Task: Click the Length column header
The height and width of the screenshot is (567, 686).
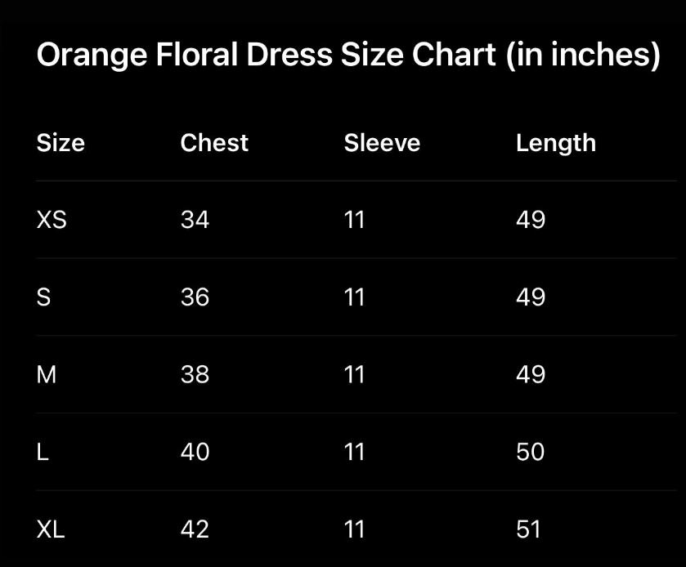Action: click(555, 143)
